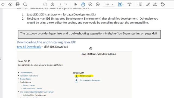Screen dimensions: 174x98
Task: Choose the fit page view icon
Action: (x=120, y=4)
